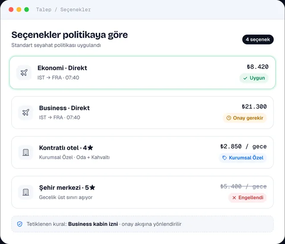Click the struck-through ₺5.400 / gece price
Viewport: 285px width, 244px height.
pos(244,186)
